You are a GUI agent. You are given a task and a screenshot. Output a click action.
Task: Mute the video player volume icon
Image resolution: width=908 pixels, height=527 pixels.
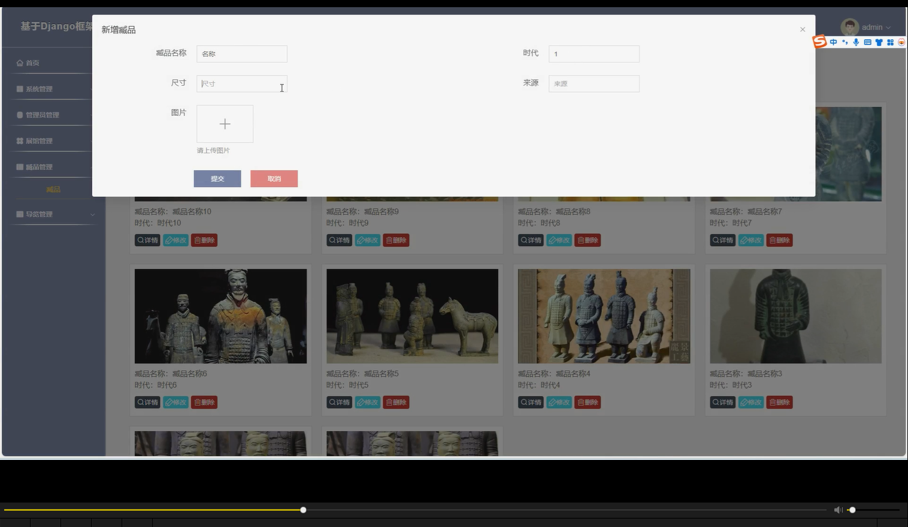(838, 510)
